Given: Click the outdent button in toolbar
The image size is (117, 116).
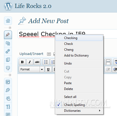Looking at the screenshot, I should (108, 69).
